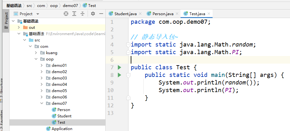This screenshot has height=131, width=290.
Task: Toggle import fold end marker on line 5
Action: point(128,53)
